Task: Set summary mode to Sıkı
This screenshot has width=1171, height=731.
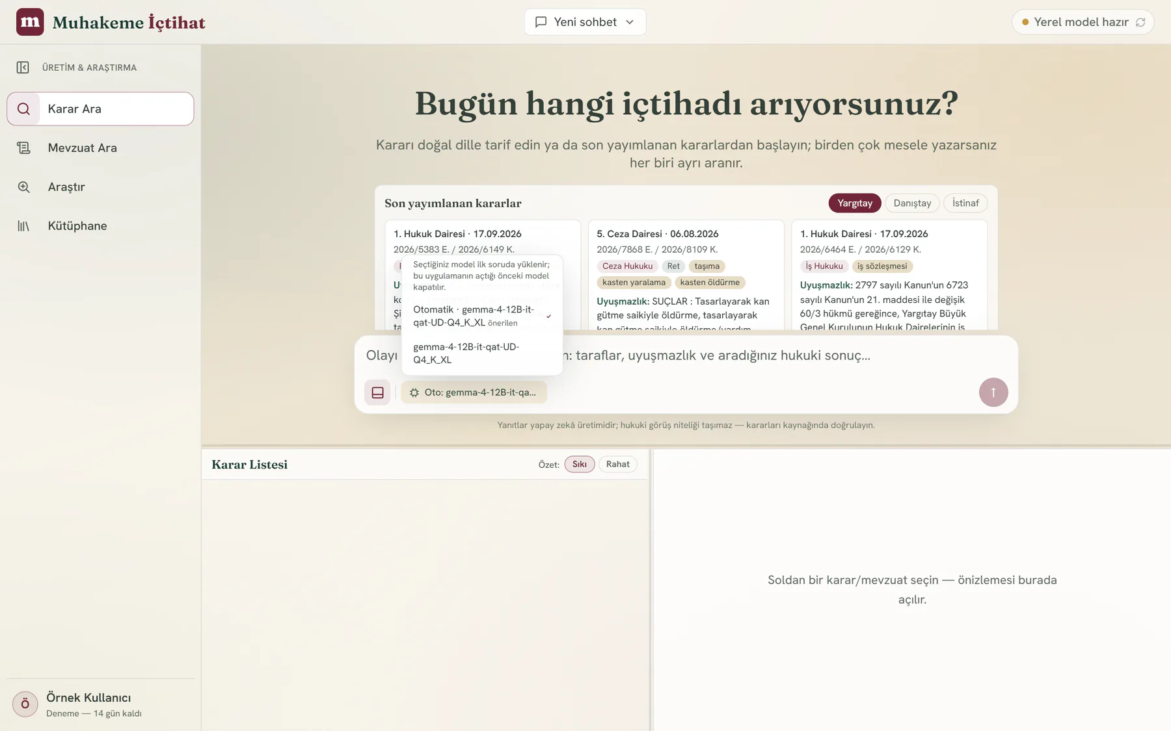Action: point(580,464)
